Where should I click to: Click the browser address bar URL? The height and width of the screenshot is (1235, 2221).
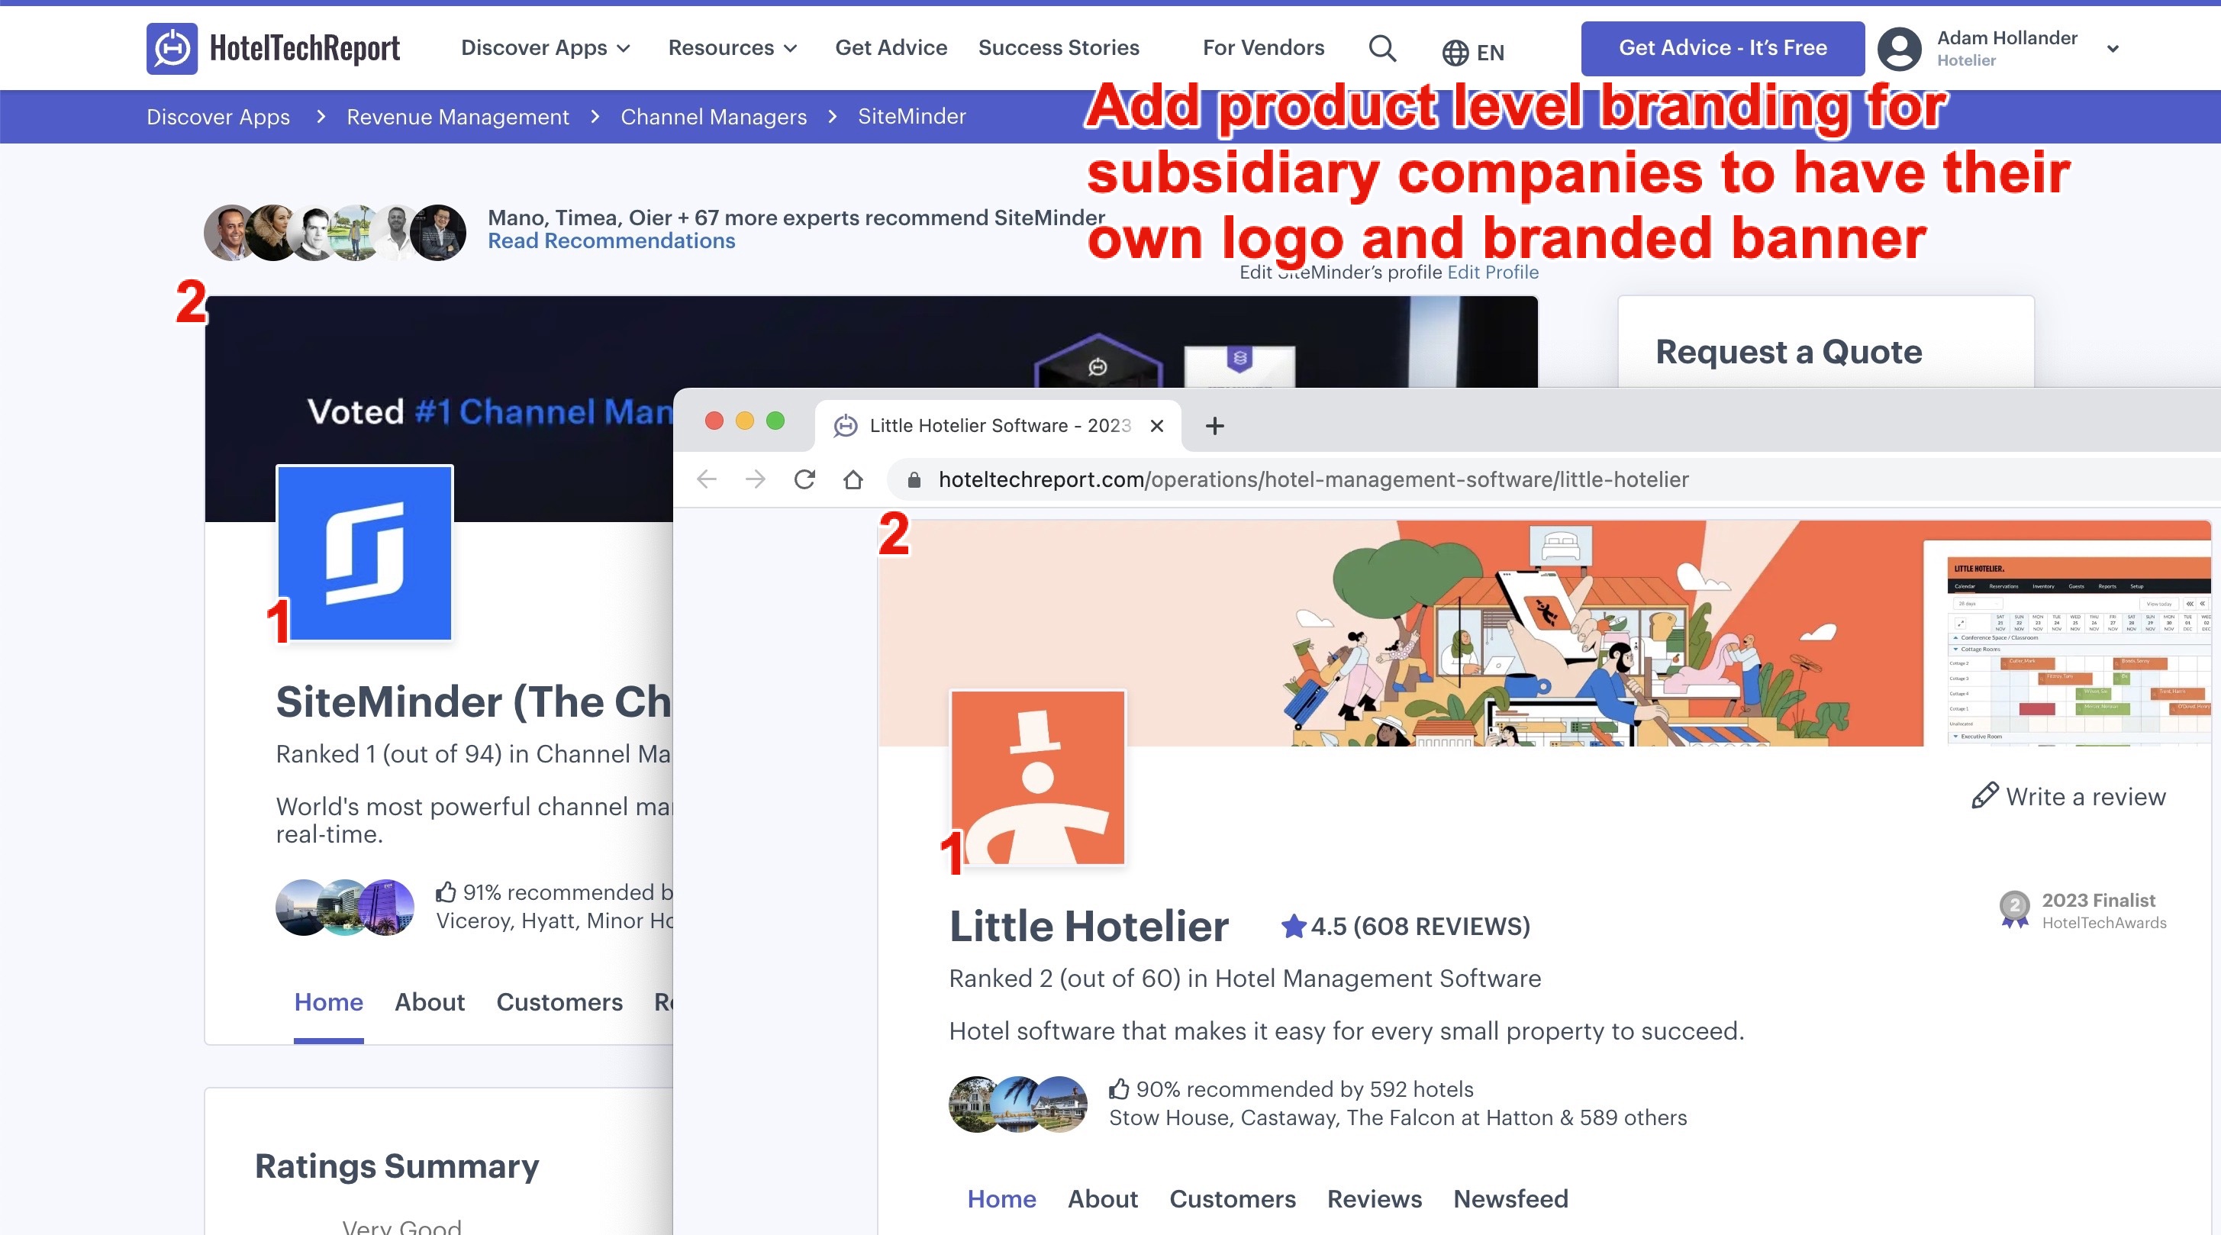coord(1312,479)
